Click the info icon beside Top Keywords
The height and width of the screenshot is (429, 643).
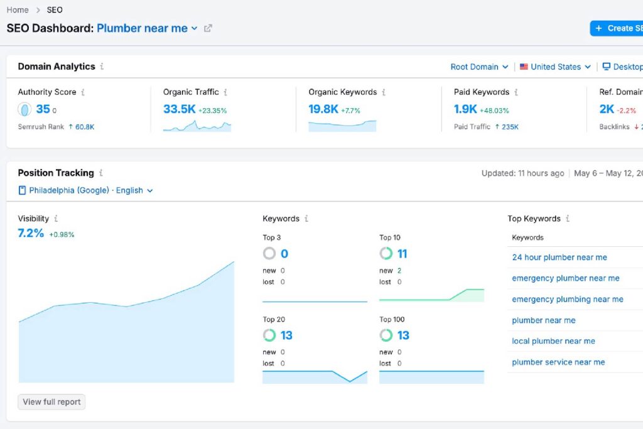coord(568,219)
